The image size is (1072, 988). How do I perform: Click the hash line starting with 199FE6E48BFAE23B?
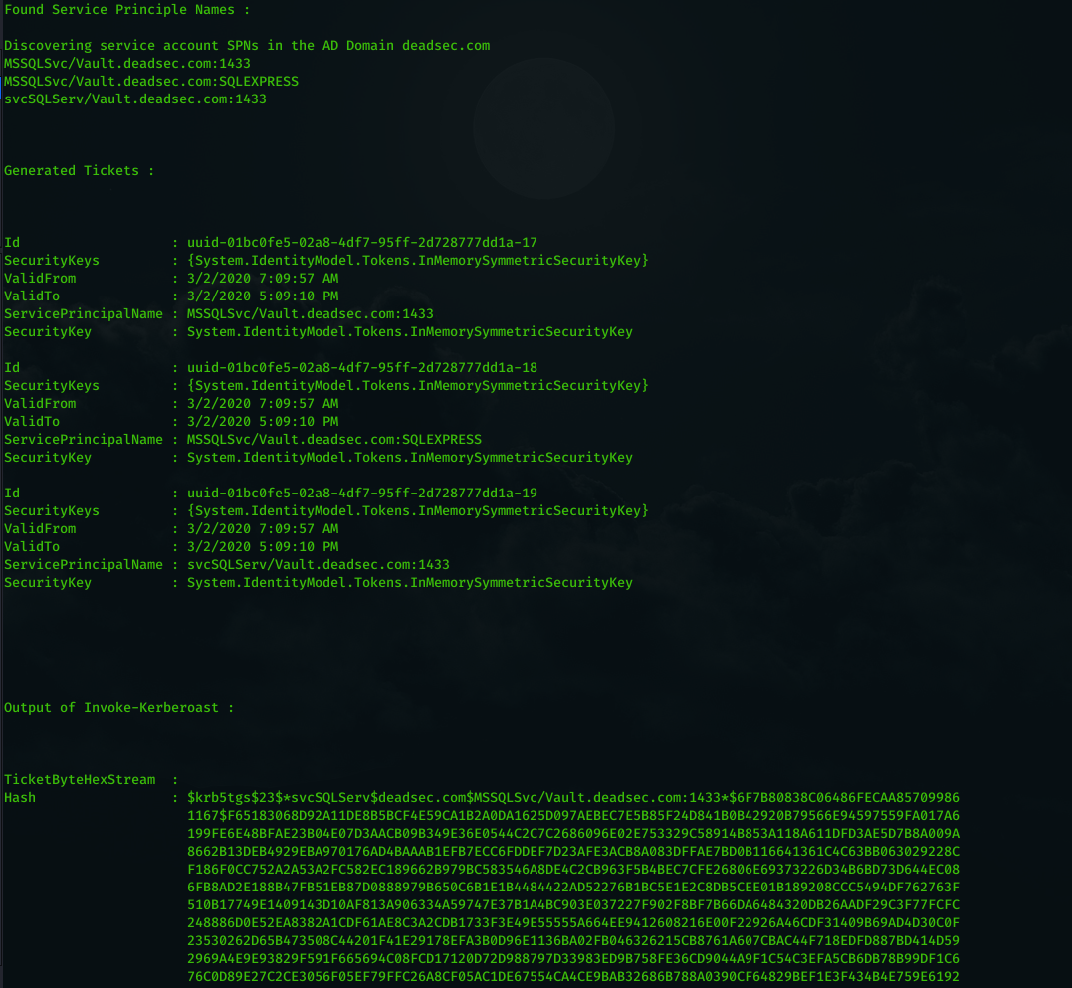(x=573, y=834)
